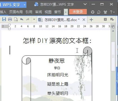Click the 未登录 login button
The width and height of the screenshot is (118, 101).
78,12
